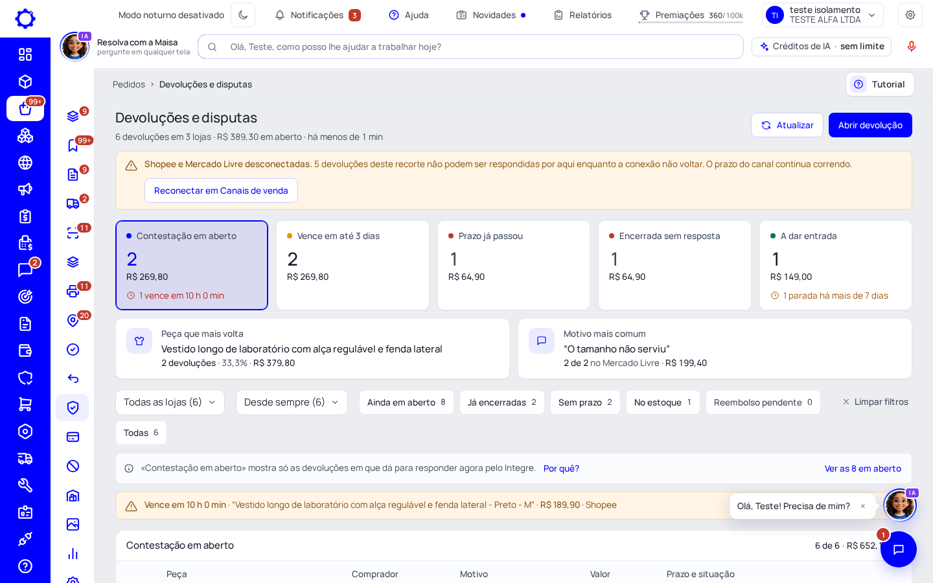The image size is (933, 583).
Task: Open the bar chart icon in secondary sidebar
Action: click(73, 553)
